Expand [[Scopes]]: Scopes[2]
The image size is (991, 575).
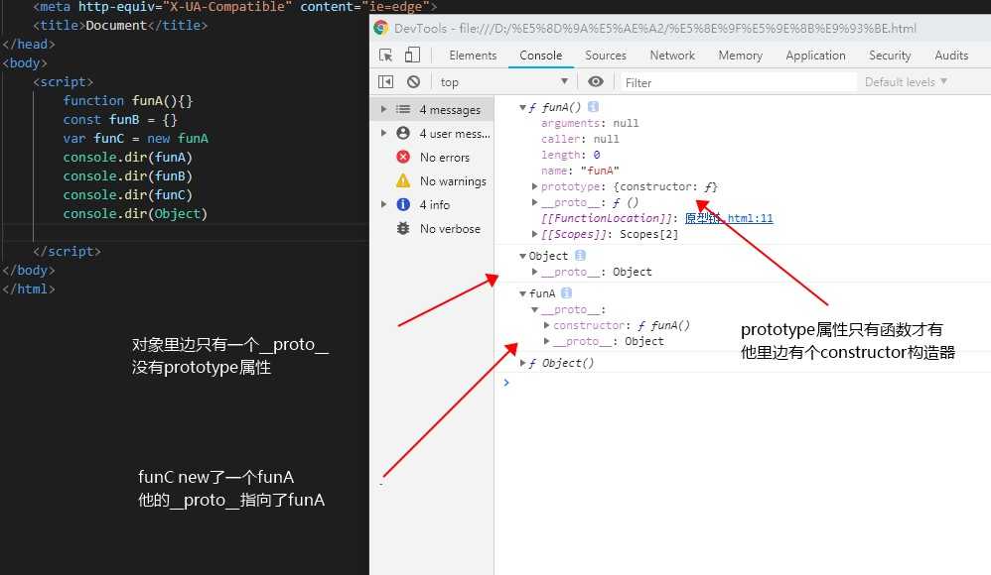click(534, 234)
